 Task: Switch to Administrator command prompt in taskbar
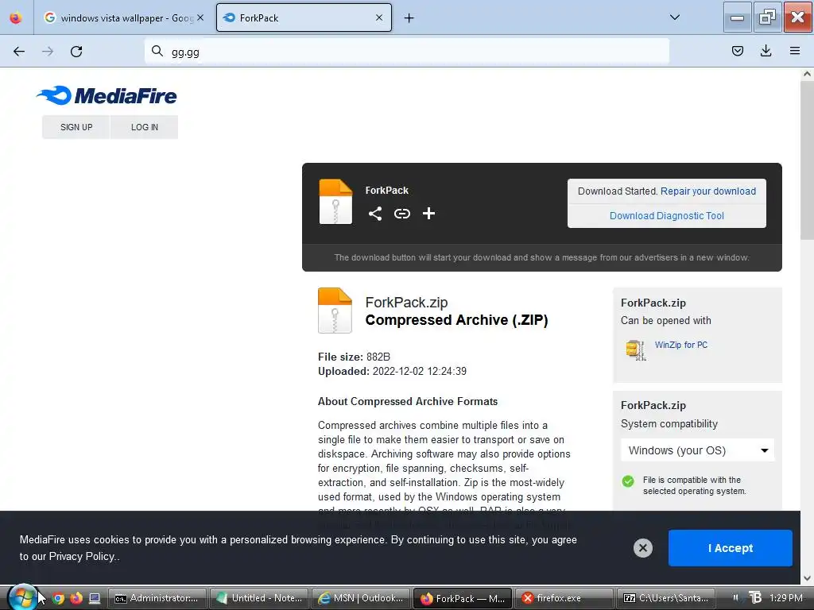coord(158,598)
